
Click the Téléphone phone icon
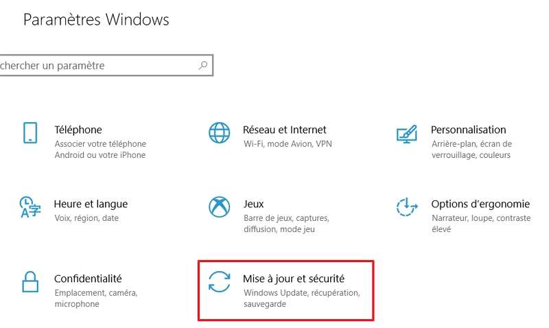tap(30, 133)
